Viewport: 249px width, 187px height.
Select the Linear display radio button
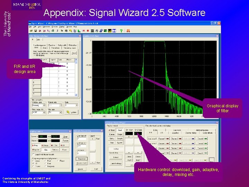point(33,161)
